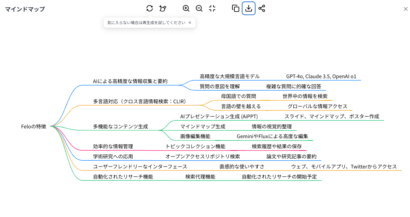Copy the mind map with copy icon
Image resolution: width=410 pixels, height=217 pixels.
(235, 8)
